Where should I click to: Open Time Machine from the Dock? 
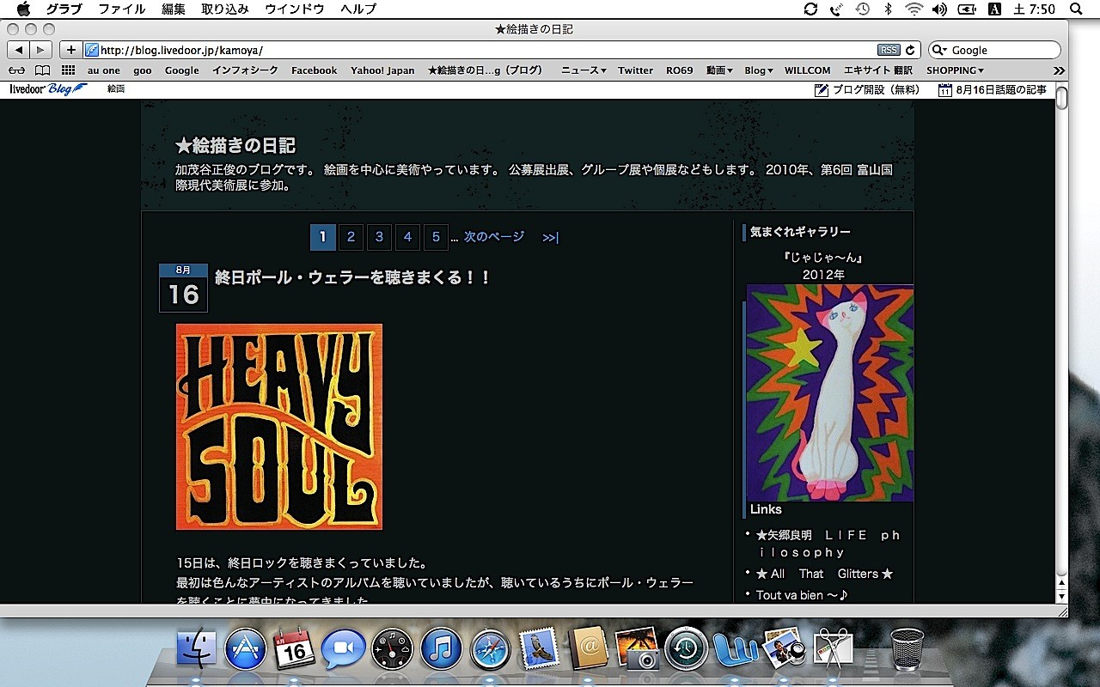(x=687, y=649)
